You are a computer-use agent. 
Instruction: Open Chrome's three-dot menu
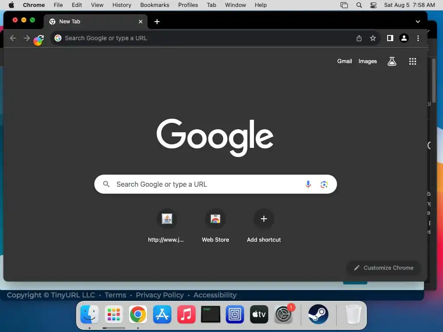(418, 38)
